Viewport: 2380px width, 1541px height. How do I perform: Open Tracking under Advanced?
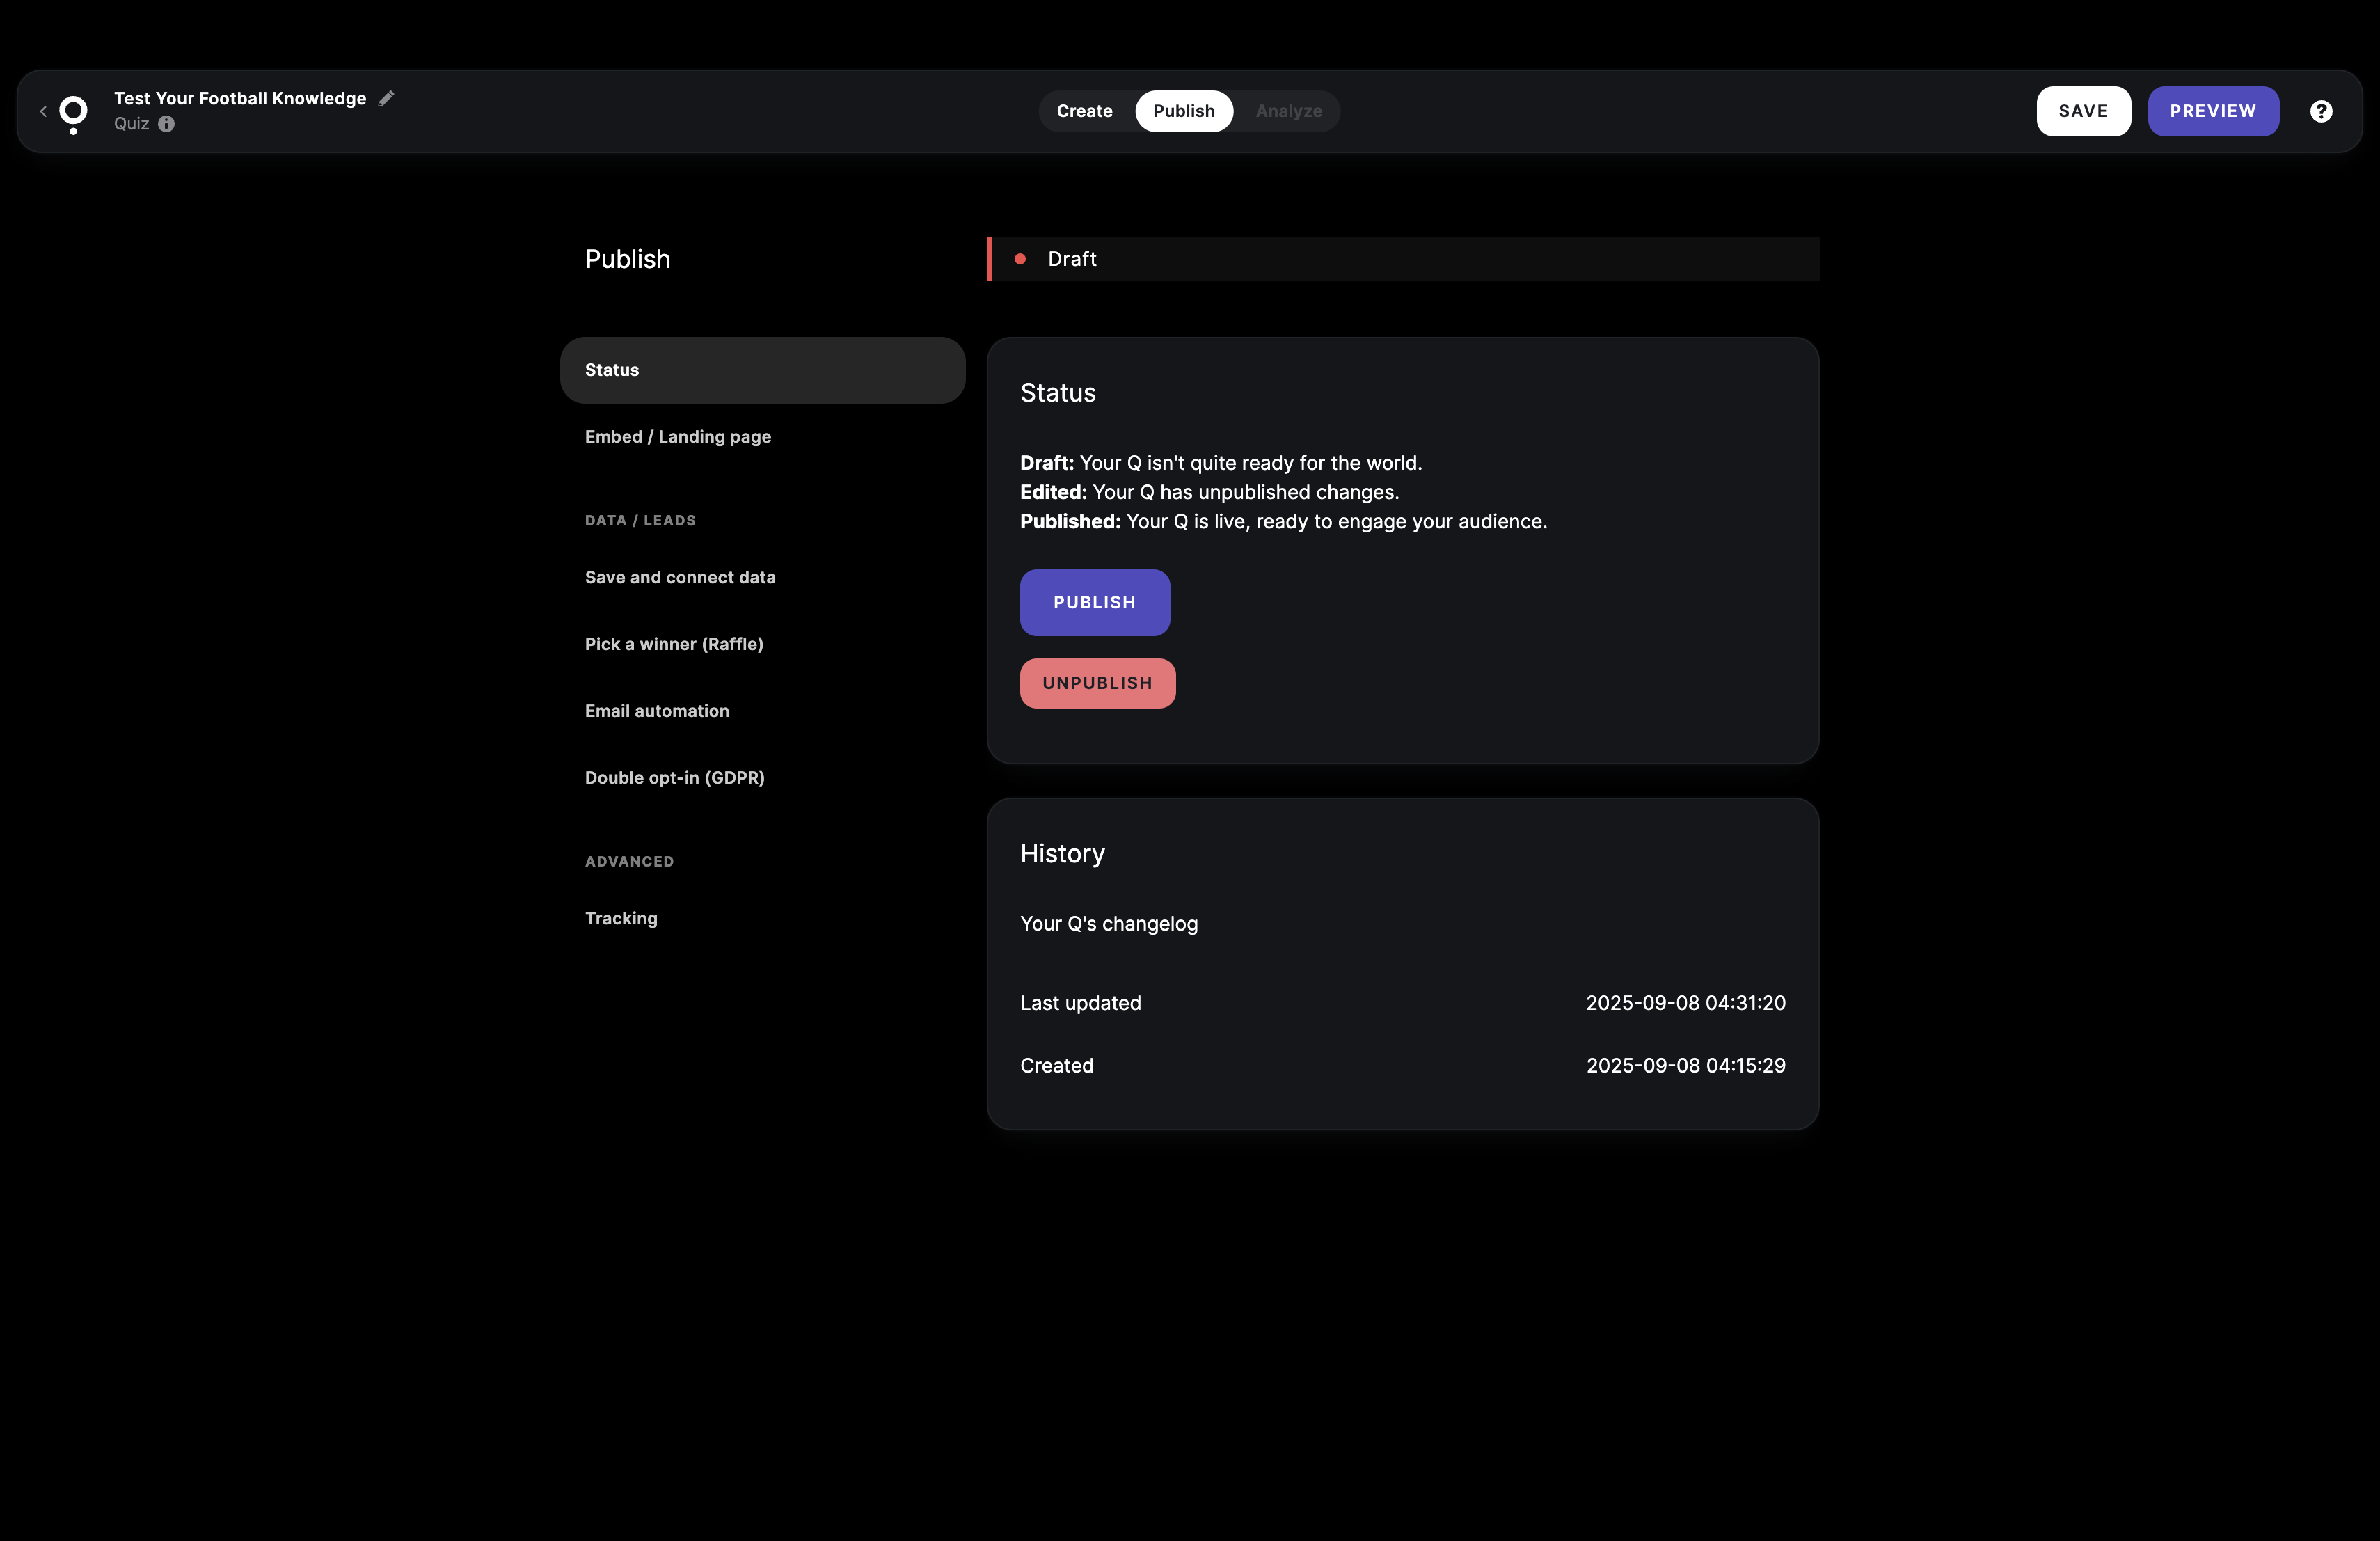(x=621, y=918)
